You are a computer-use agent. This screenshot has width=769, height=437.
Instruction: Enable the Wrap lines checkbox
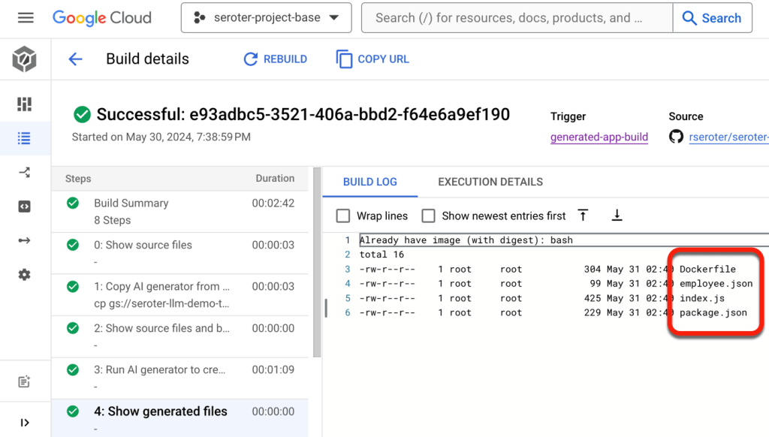343,216
